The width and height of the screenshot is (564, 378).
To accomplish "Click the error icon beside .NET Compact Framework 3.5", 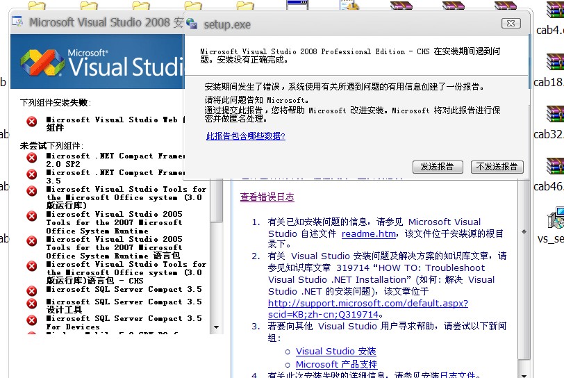I will 32,174.
